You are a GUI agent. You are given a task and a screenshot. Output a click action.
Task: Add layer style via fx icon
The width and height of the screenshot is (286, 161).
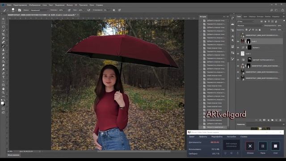point(260,120)
